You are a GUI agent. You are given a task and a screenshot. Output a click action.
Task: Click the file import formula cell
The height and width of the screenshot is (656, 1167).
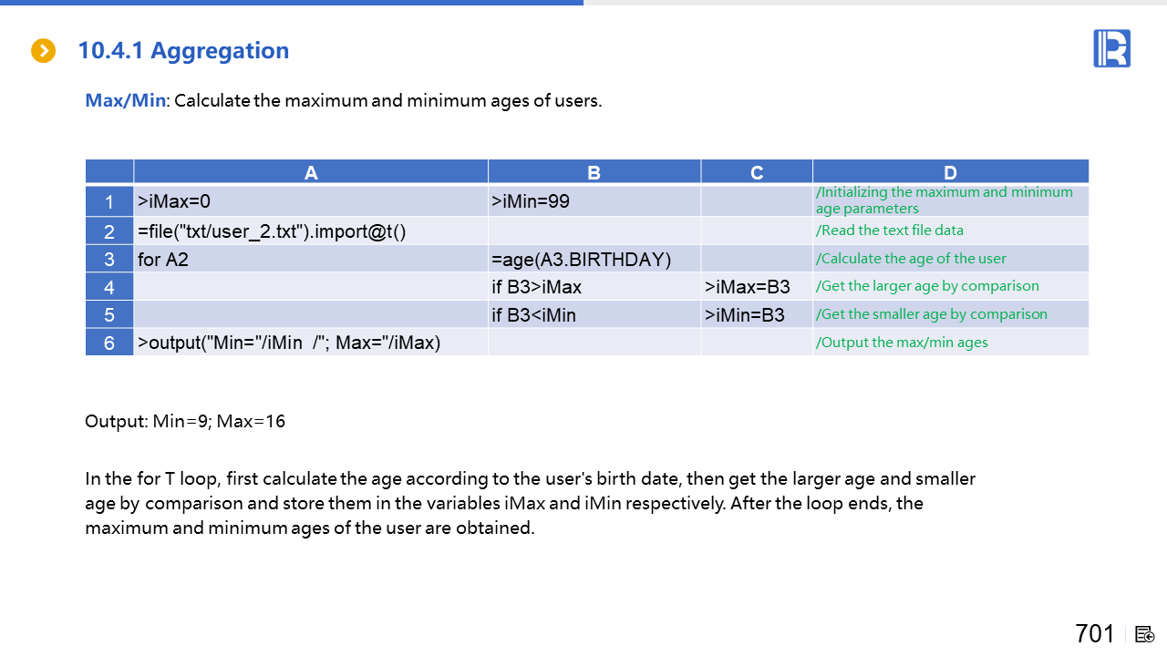point(310,231)
